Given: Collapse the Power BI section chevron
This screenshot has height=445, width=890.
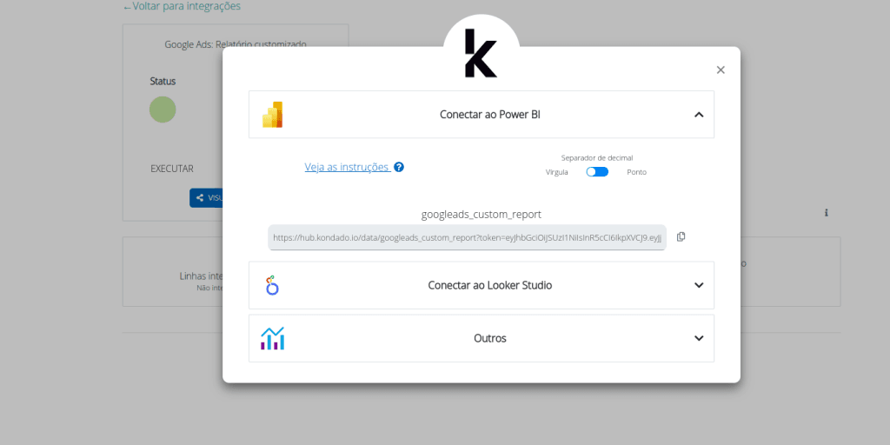Looking at the screenshot, I should [699, 115].
